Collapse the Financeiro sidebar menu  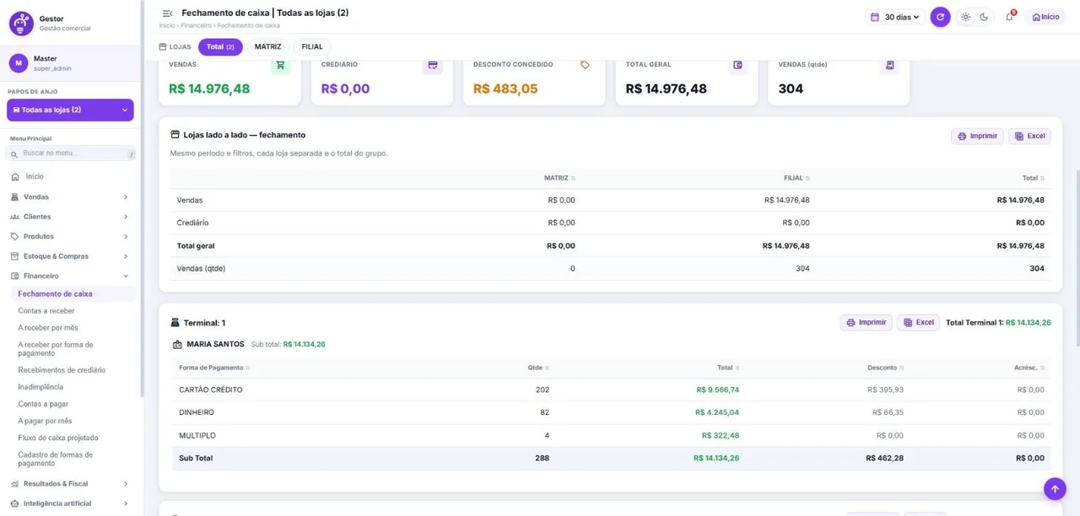tap(70, 276)
